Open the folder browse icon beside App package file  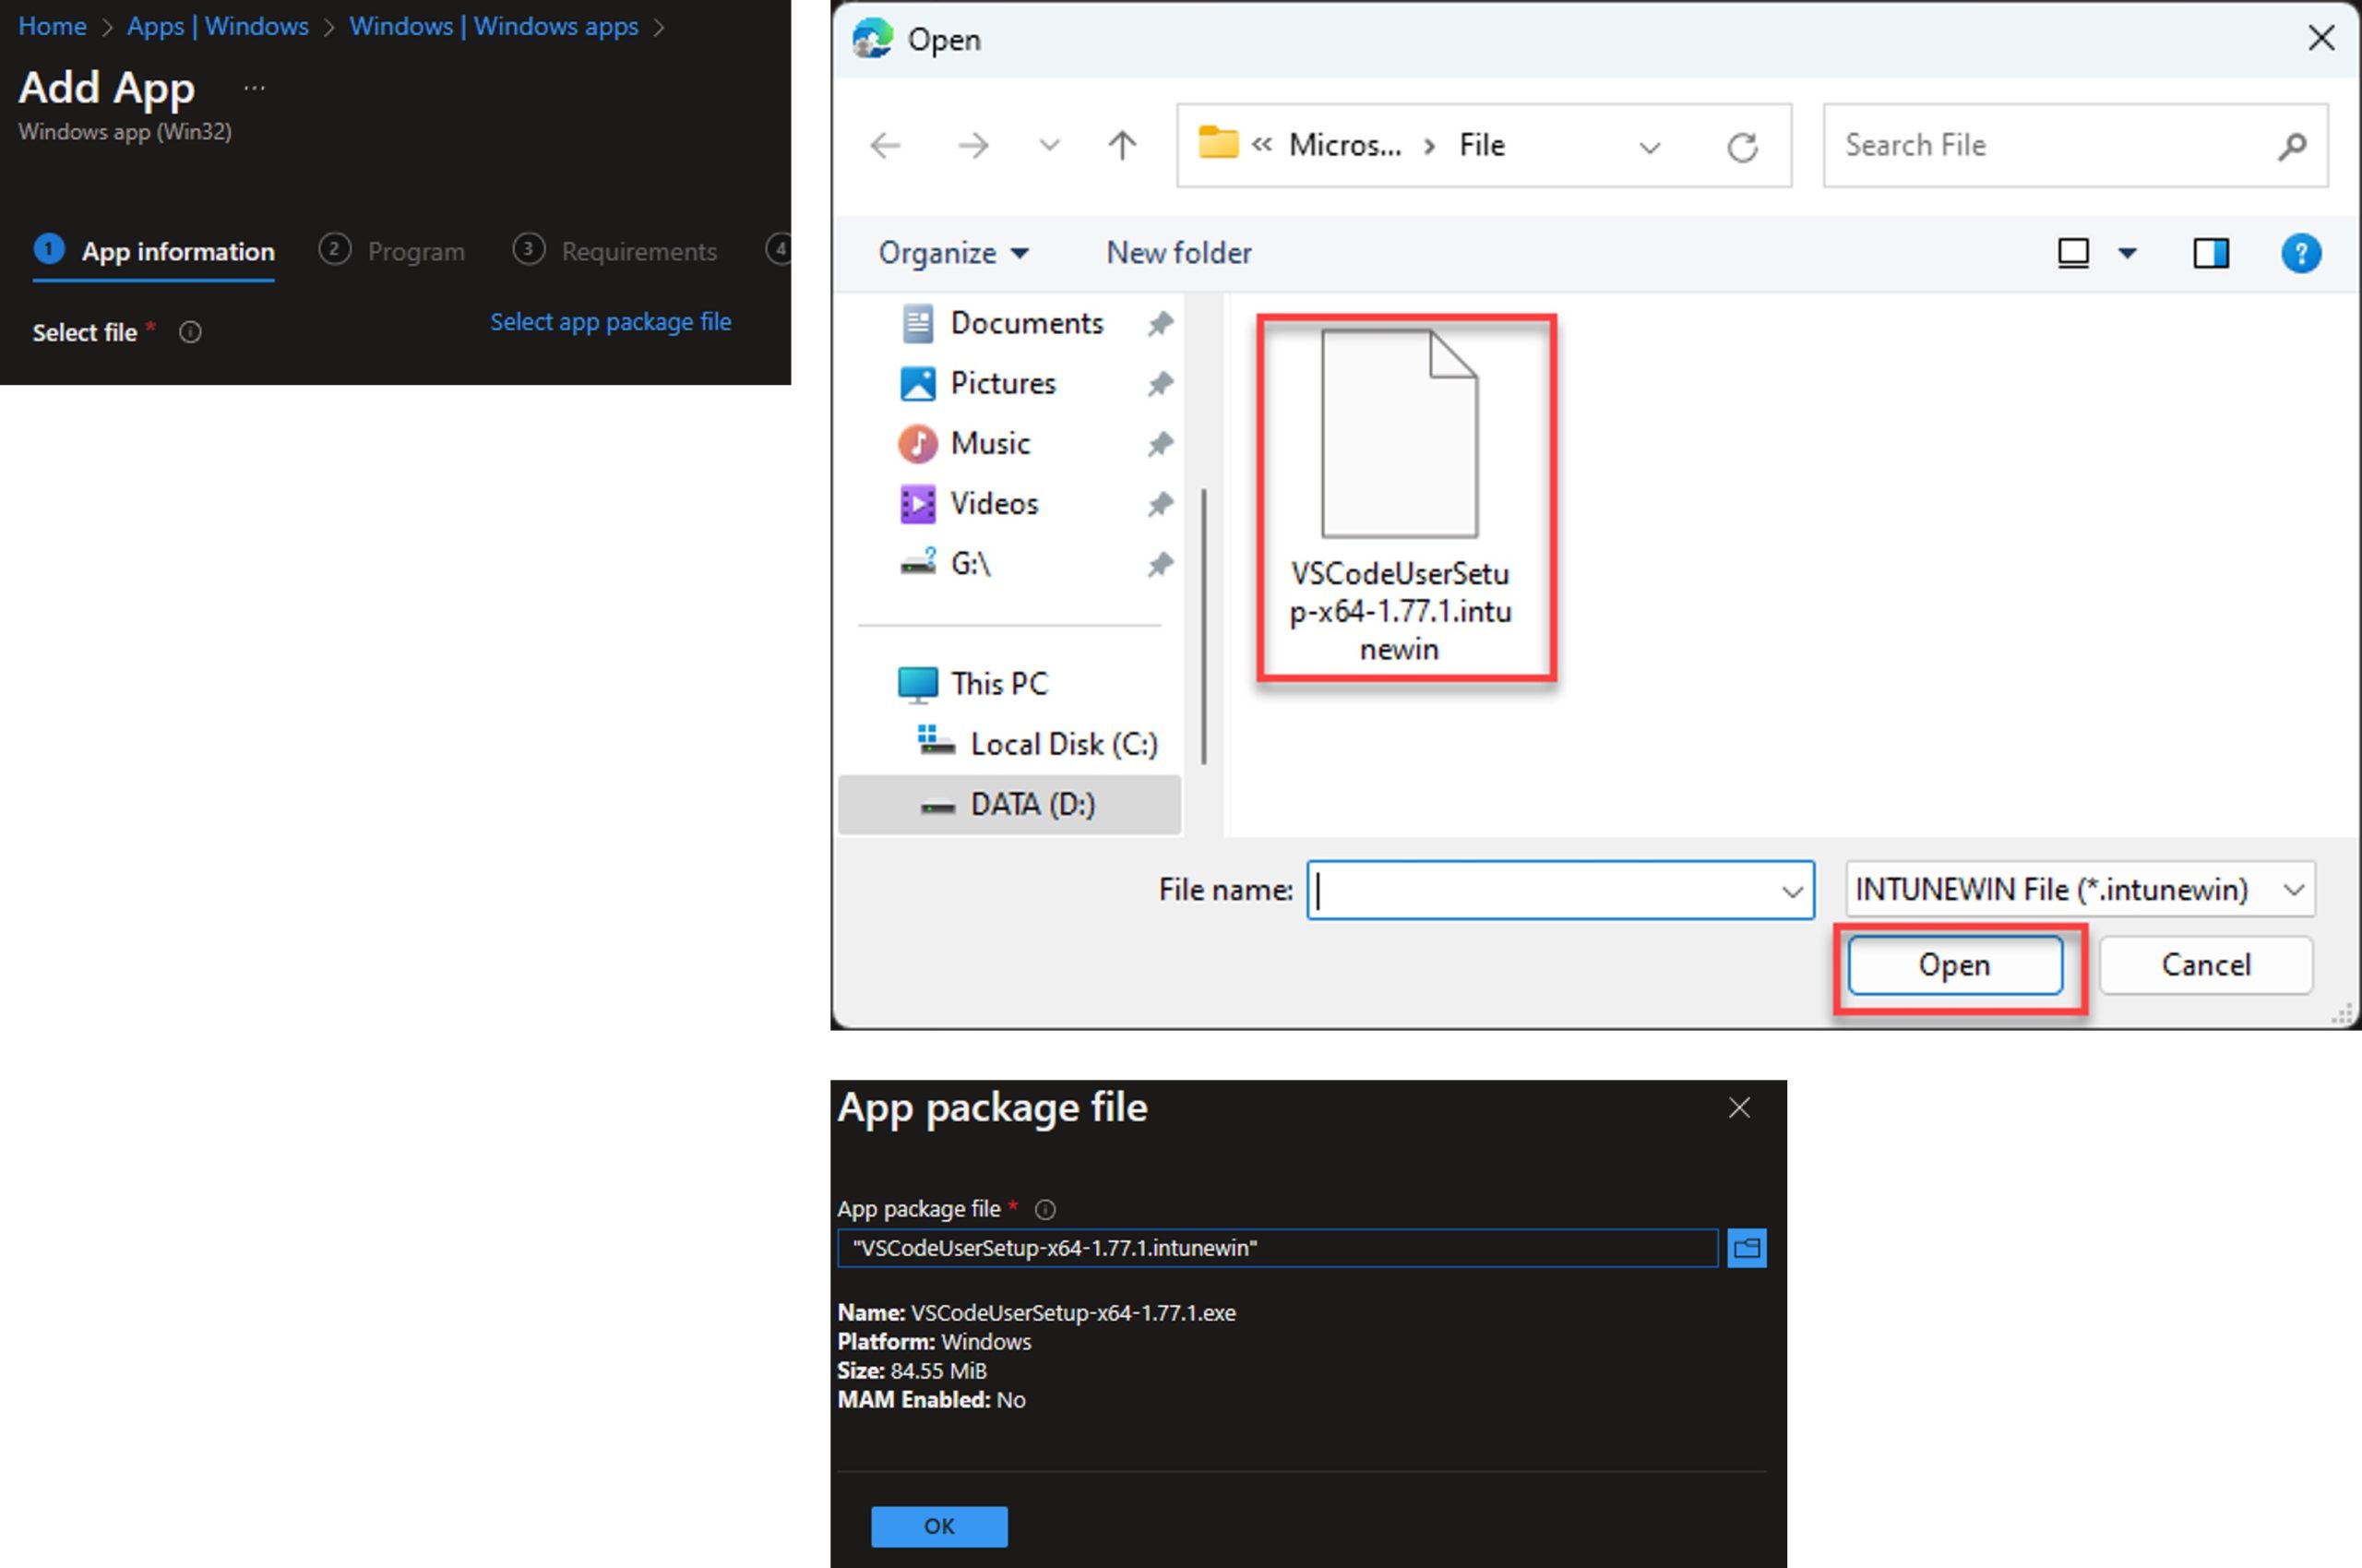[1748, 1247]
